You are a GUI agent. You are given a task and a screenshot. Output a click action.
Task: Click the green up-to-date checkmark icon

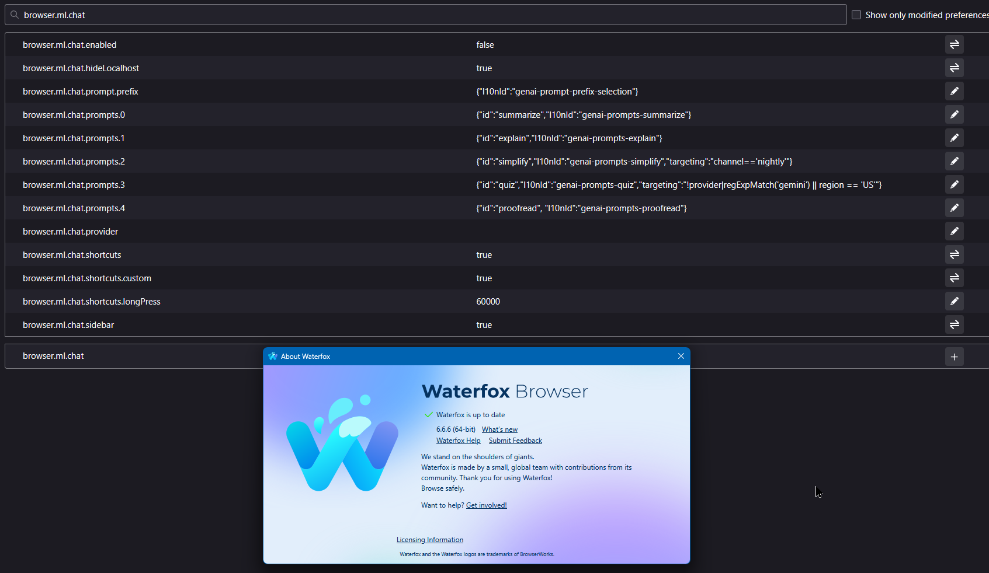click(x=429, y=415)
